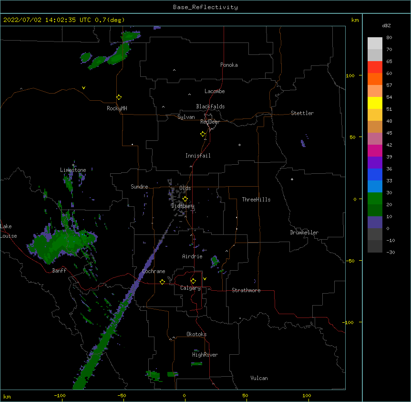Click the Strathmore label
Viewport: 411px width, 402px height.
246,290
